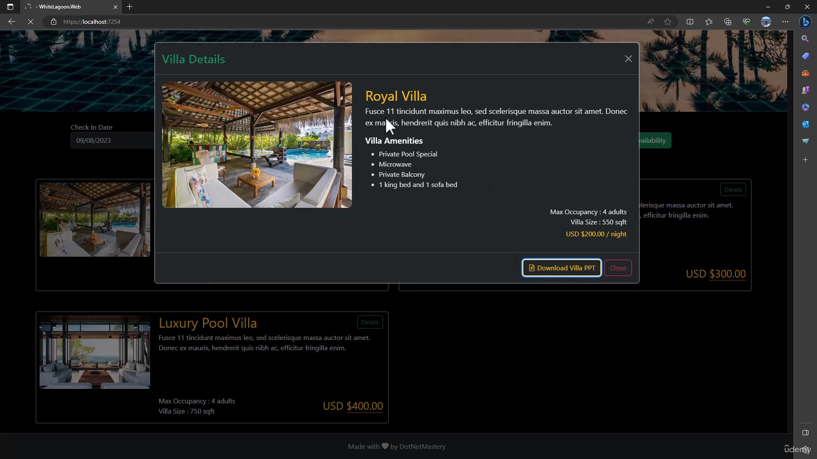Open a new browser tab
This screenshot has width=817, height=459.
click(x=130, y=7)
